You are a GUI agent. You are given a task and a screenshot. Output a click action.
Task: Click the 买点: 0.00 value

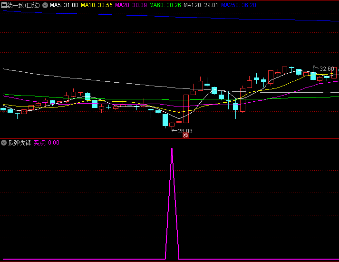click(47, 143)
